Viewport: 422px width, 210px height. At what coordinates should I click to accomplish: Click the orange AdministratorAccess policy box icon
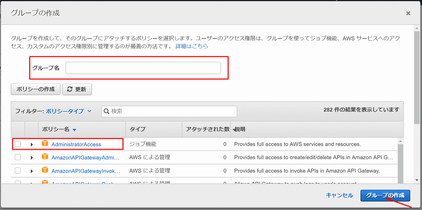click(45, 144)
